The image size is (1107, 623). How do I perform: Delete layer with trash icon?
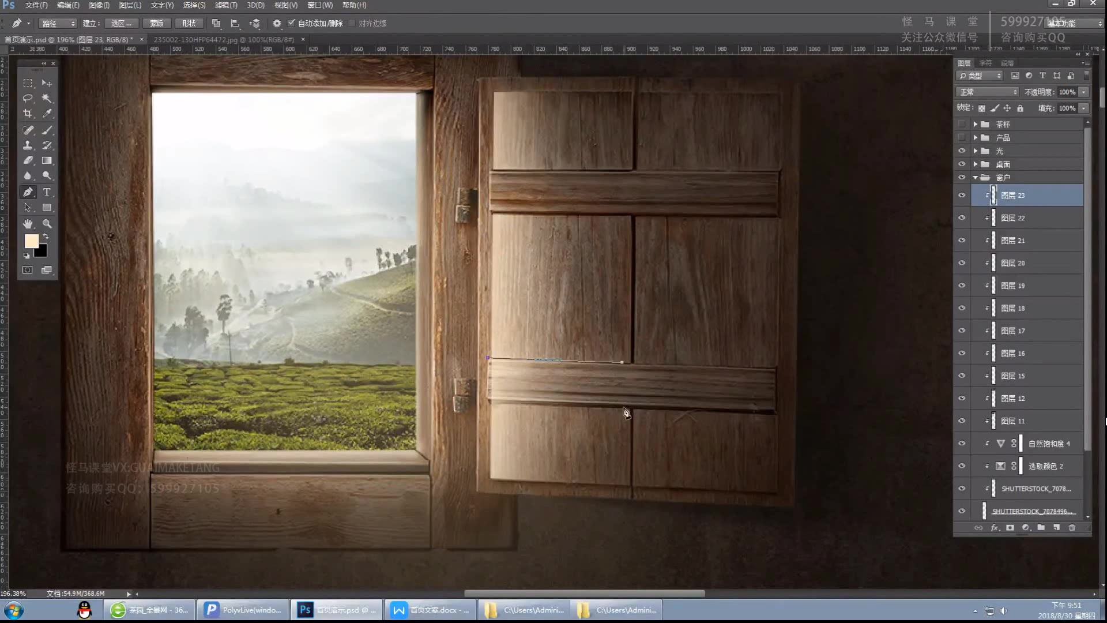[x=1072, y=528]
